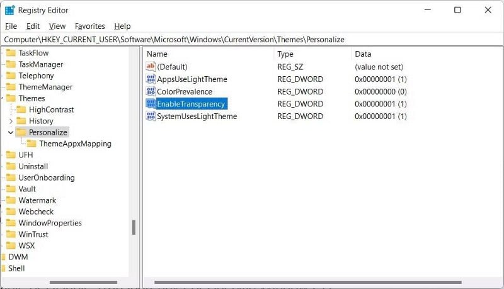Open the View menu
This screenshot has height=289, width=504.
[57, 26]
